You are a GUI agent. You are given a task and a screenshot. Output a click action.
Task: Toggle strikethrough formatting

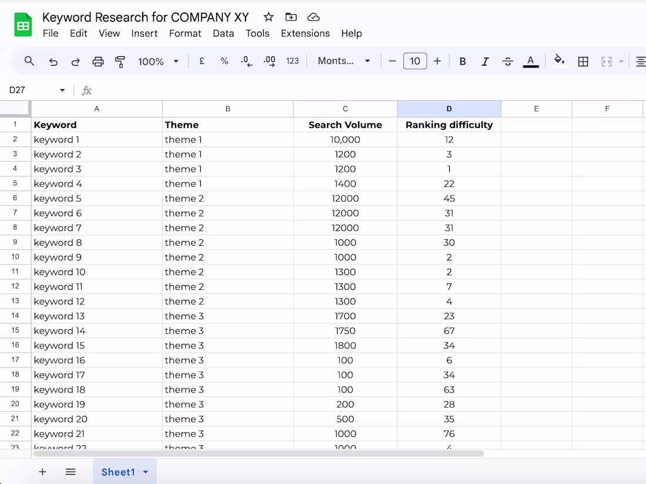pyautogui.click(x=507, y=61)
